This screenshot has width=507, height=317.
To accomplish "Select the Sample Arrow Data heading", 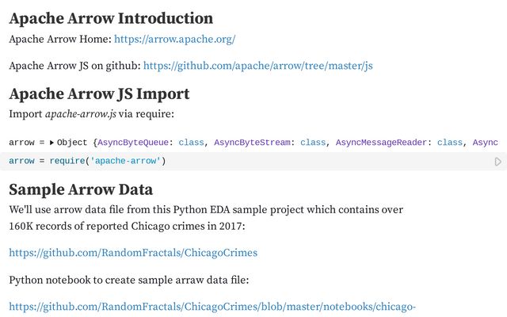I will 81,189.
